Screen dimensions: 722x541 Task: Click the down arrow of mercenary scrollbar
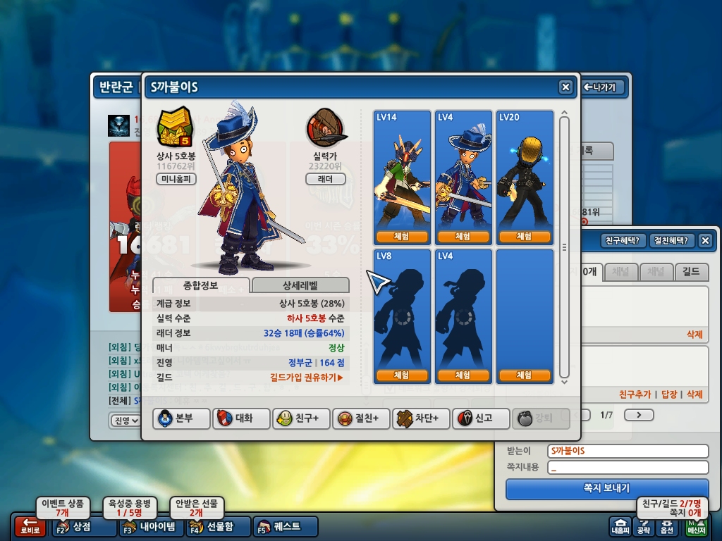point(565,382)
